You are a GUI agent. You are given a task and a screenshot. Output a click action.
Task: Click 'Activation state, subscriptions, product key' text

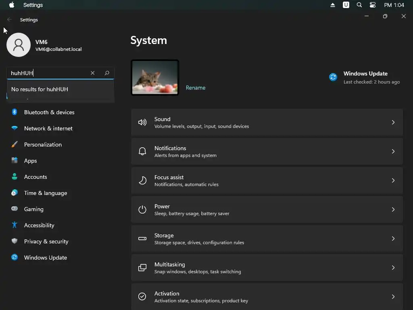tap(201, 301)
